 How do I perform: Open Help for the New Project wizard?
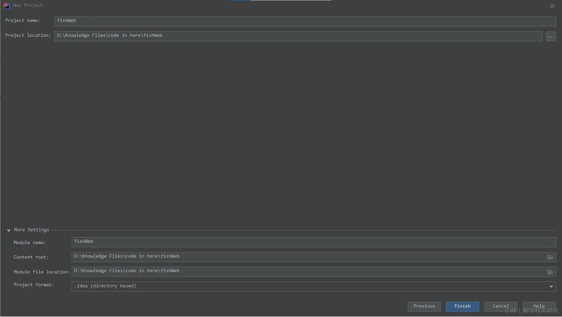[539, 306]
